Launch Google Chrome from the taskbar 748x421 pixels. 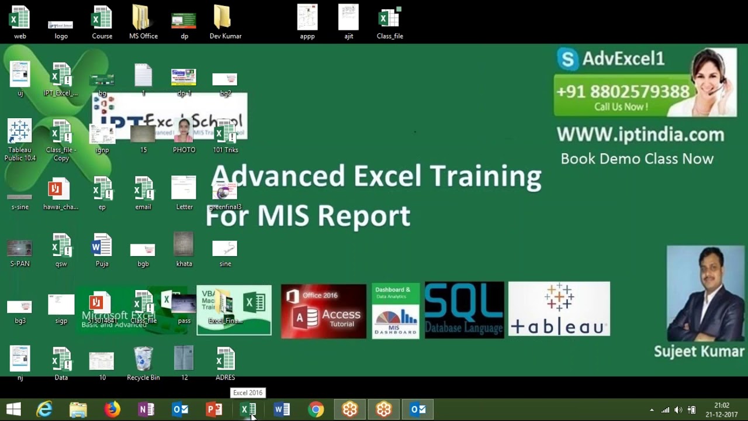coord(316,409)
